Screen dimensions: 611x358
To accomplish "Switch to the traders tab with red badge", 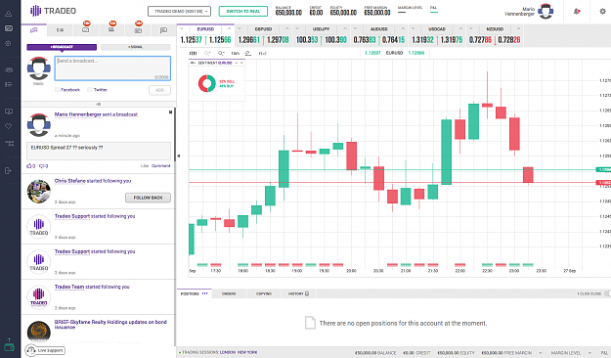I will (111, 29).
